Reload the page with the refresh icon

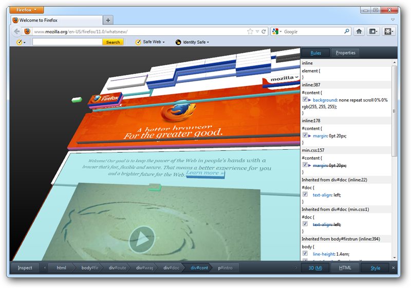(x=264, y=31)
